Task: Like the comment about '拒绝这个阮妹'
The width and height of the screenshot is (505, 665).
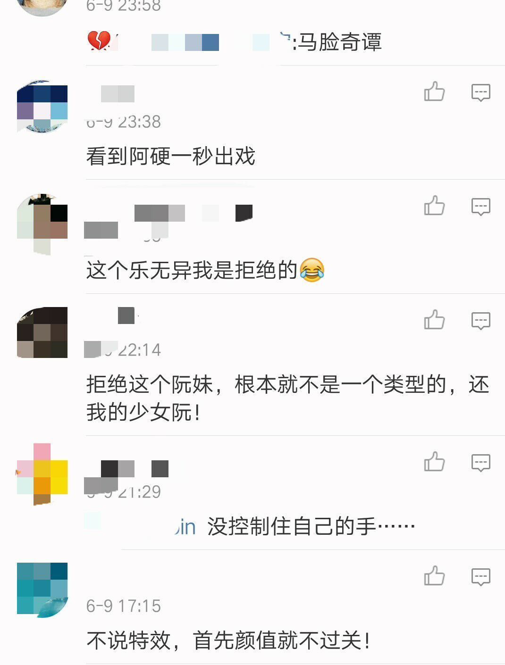Action: tap(434, 320)
